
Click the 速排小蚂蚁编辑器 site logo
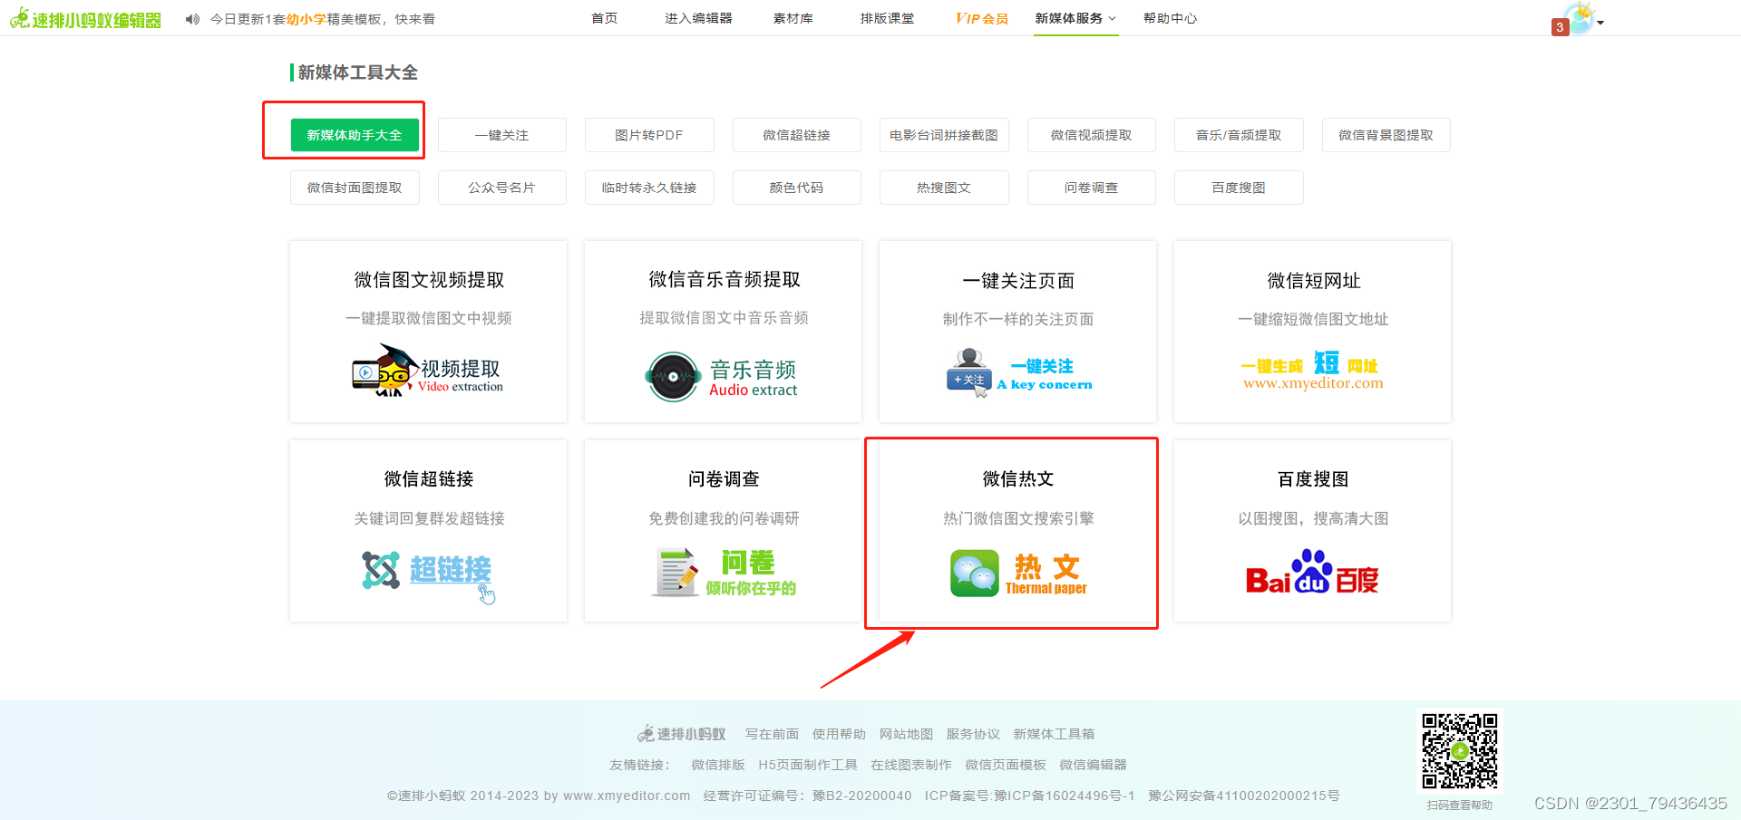[86, 19]
